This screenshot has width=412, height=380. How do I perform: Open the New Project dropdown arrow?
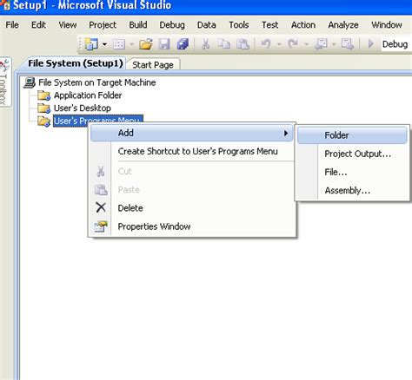tap(104, 44)
